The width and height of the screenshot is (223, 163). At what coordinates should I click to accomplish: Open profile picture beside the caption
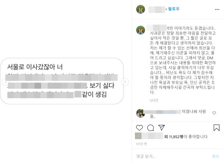pos(140,30)
